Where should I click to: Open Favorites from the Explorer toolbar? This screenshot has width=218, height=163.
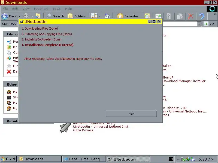coord(128,16)
